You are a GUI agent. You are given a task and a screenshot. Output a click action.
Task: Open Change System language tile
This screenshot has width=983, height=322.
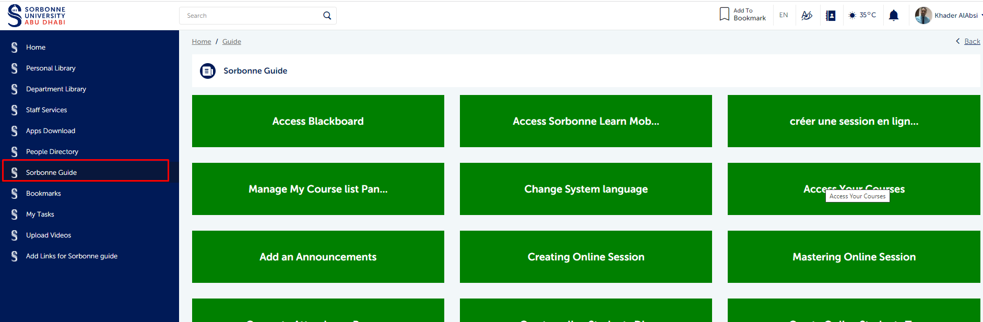(x=586, y=189)
